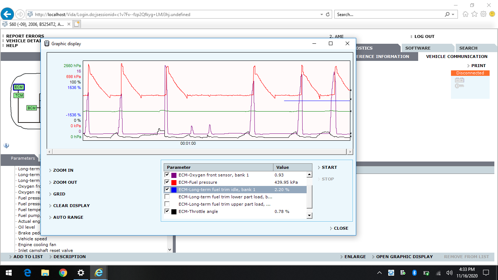498x280 pixels.
Task: Expand the search provider dropdown arrow
Action: [x=453, y=15]
